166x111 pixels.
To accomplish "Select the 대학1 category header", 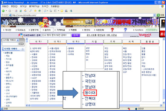I will click(39, 42).
